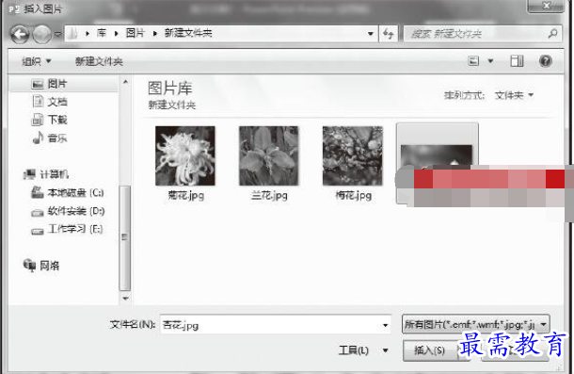Click the 梅花.jpg file name label
The width and height of the screenshot is (574, 374).
click(x=353, y=195)
